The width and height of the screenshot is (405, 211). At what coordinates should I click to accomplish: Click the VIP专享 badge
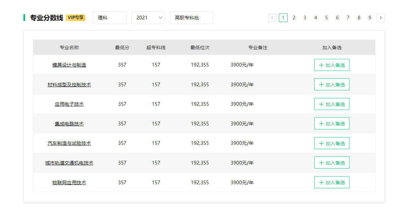(x=75, y=18)
